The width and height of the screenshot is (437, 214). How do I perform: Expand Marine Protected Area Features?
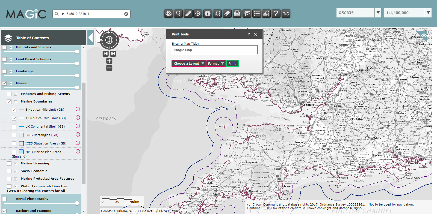16,179
